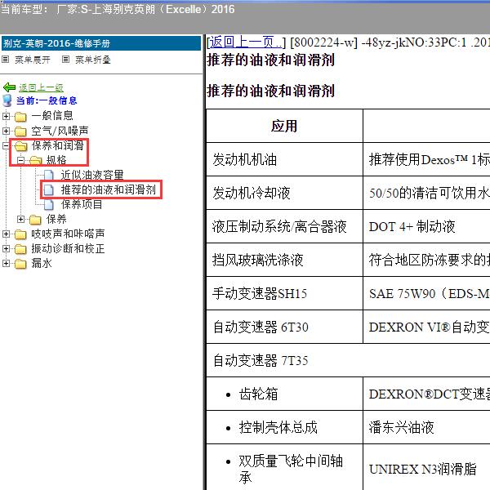Viewport: 490px width, 490px height.
Task: Click the 发动机冷却液 table cell
Action: pyautogui.click(x=284, y=193)
